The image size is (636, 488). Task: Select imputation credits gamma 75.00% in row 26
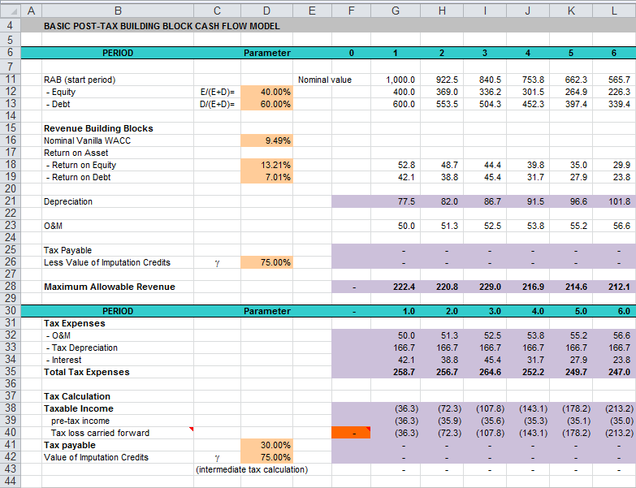[266, 262]
